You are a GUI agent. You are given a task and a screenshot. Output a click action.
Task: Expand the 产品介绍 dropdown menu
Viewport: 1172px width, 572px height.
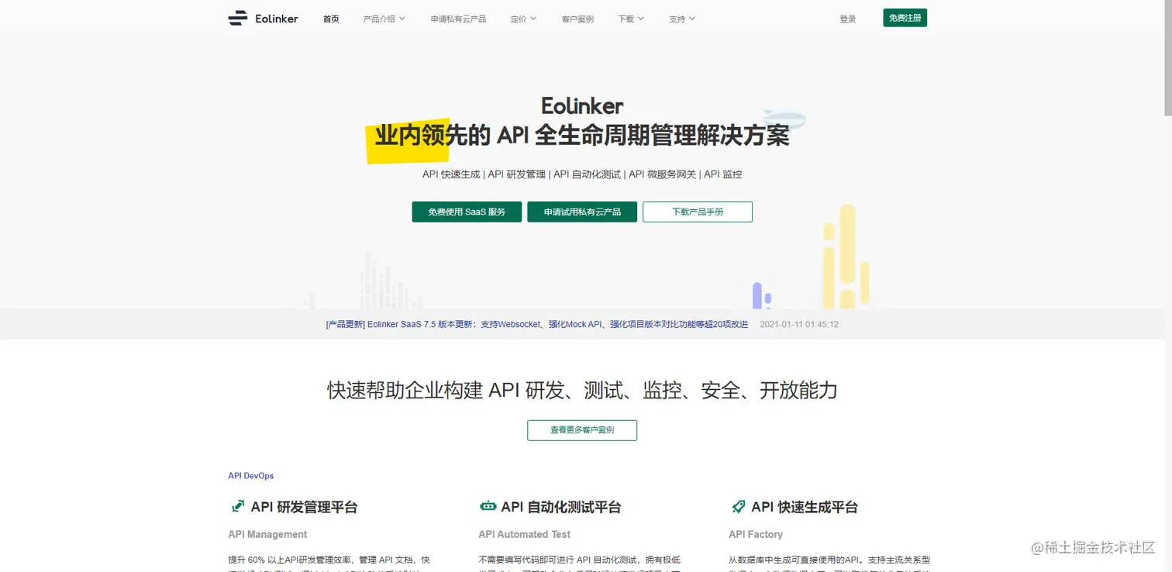pos(384,19)
